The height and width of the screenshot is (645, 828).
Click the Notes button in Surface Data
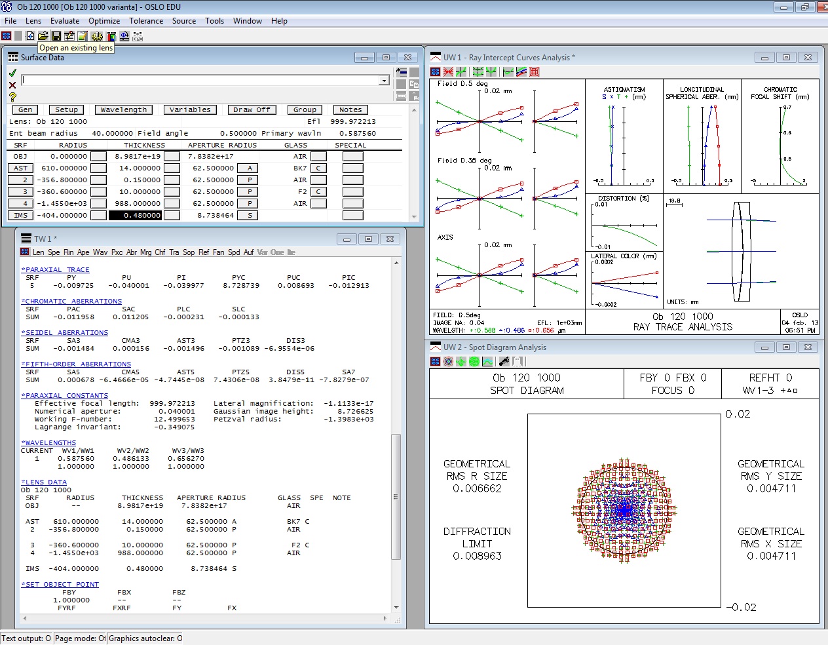pos(350,109)
